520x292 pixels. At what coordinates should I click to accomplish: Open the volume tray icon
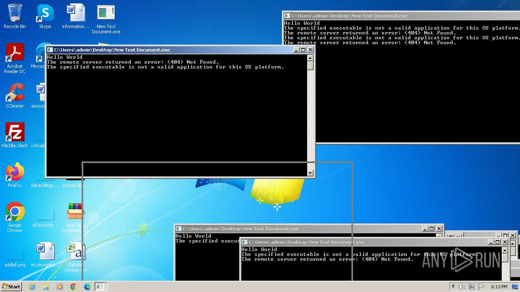tap(462, 287)
